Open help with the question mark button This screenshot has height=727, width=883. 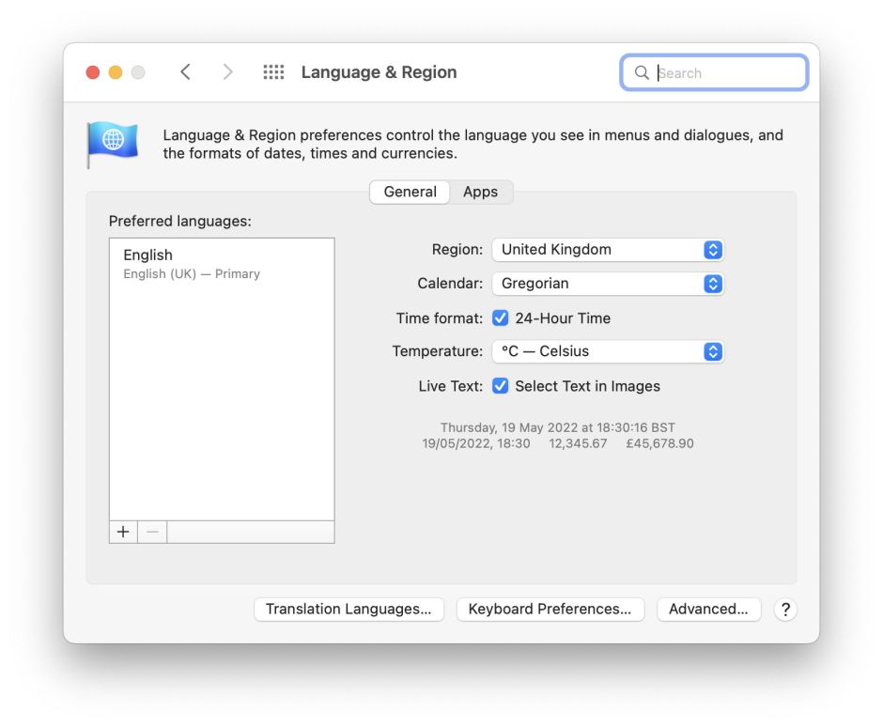pyautogui.click(x=785, y=610)
